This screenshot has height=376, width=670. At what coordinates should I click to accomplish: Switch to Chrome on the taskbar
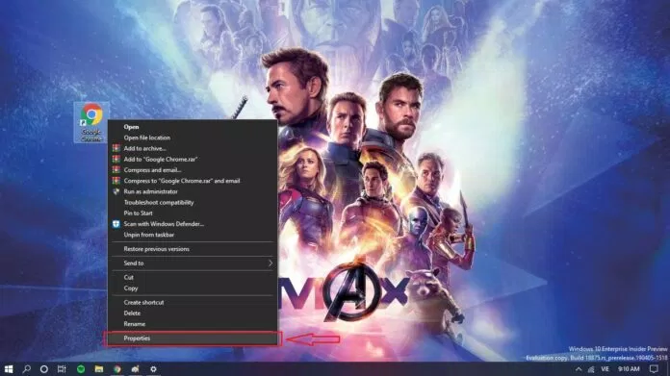[117, 368]
